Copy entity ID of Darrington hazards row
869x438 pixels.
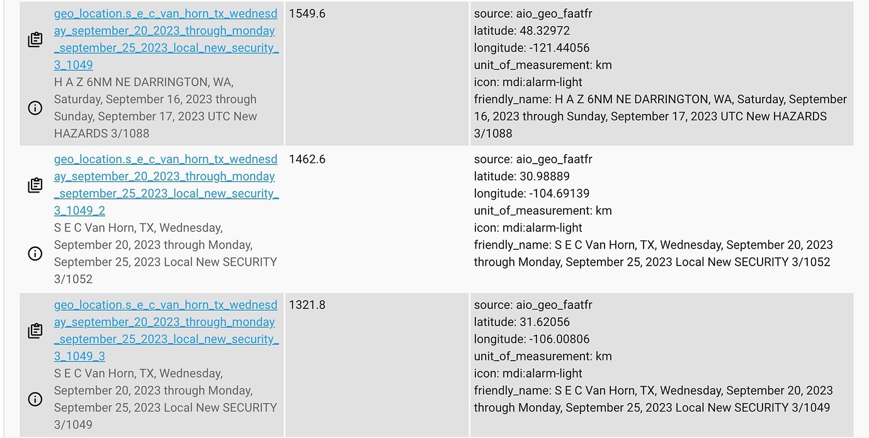pyautogui.click(x=35, y=40)
